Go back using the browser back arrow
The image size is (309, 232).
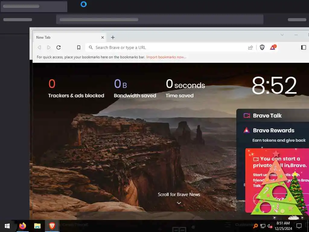pyautogui.click(x=39, y=47)
